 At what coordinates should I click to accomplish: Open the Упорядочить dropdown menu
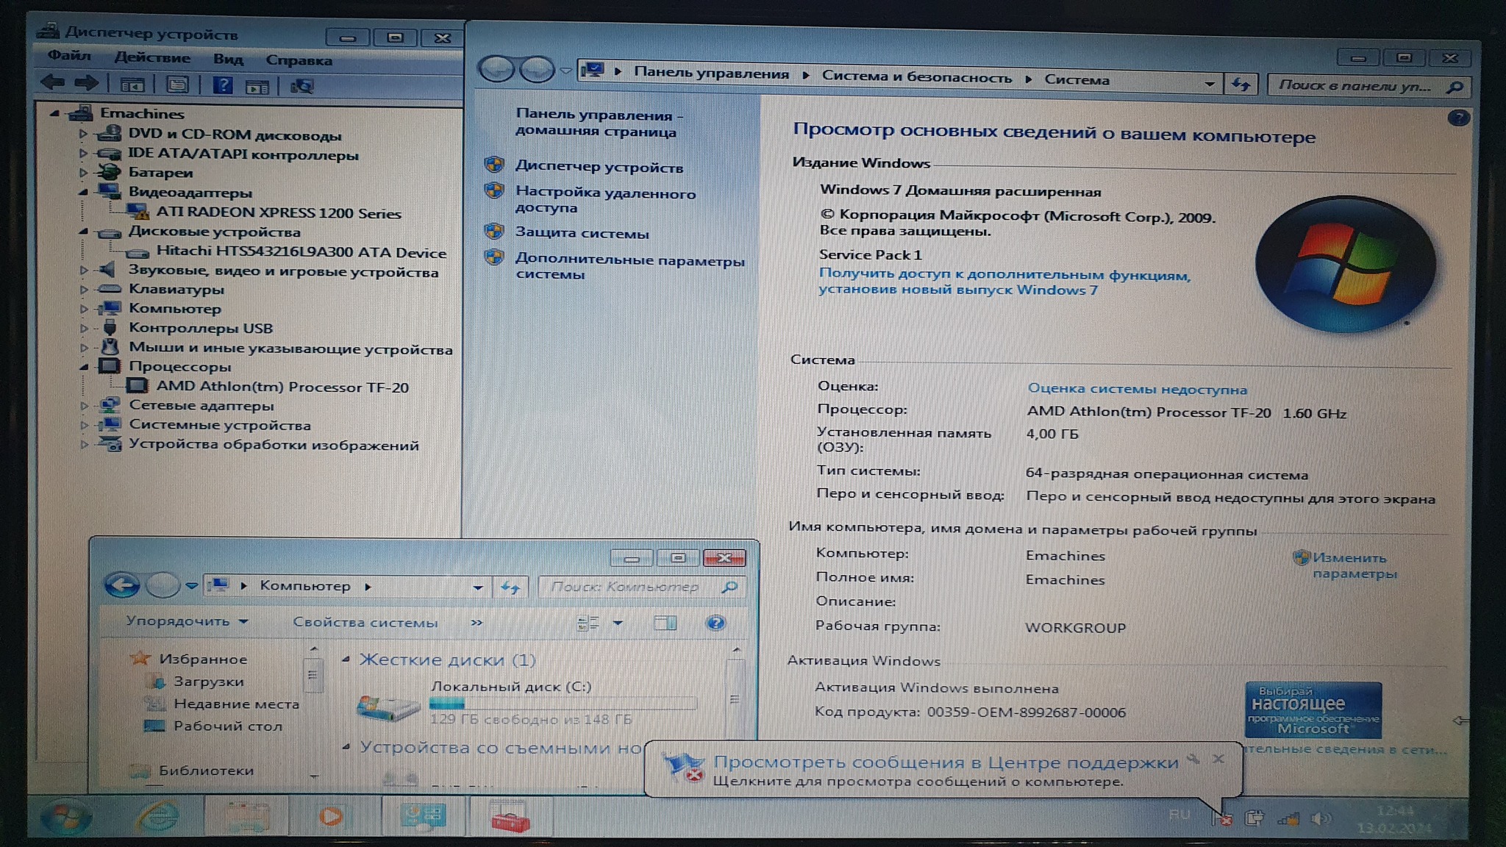186,621
